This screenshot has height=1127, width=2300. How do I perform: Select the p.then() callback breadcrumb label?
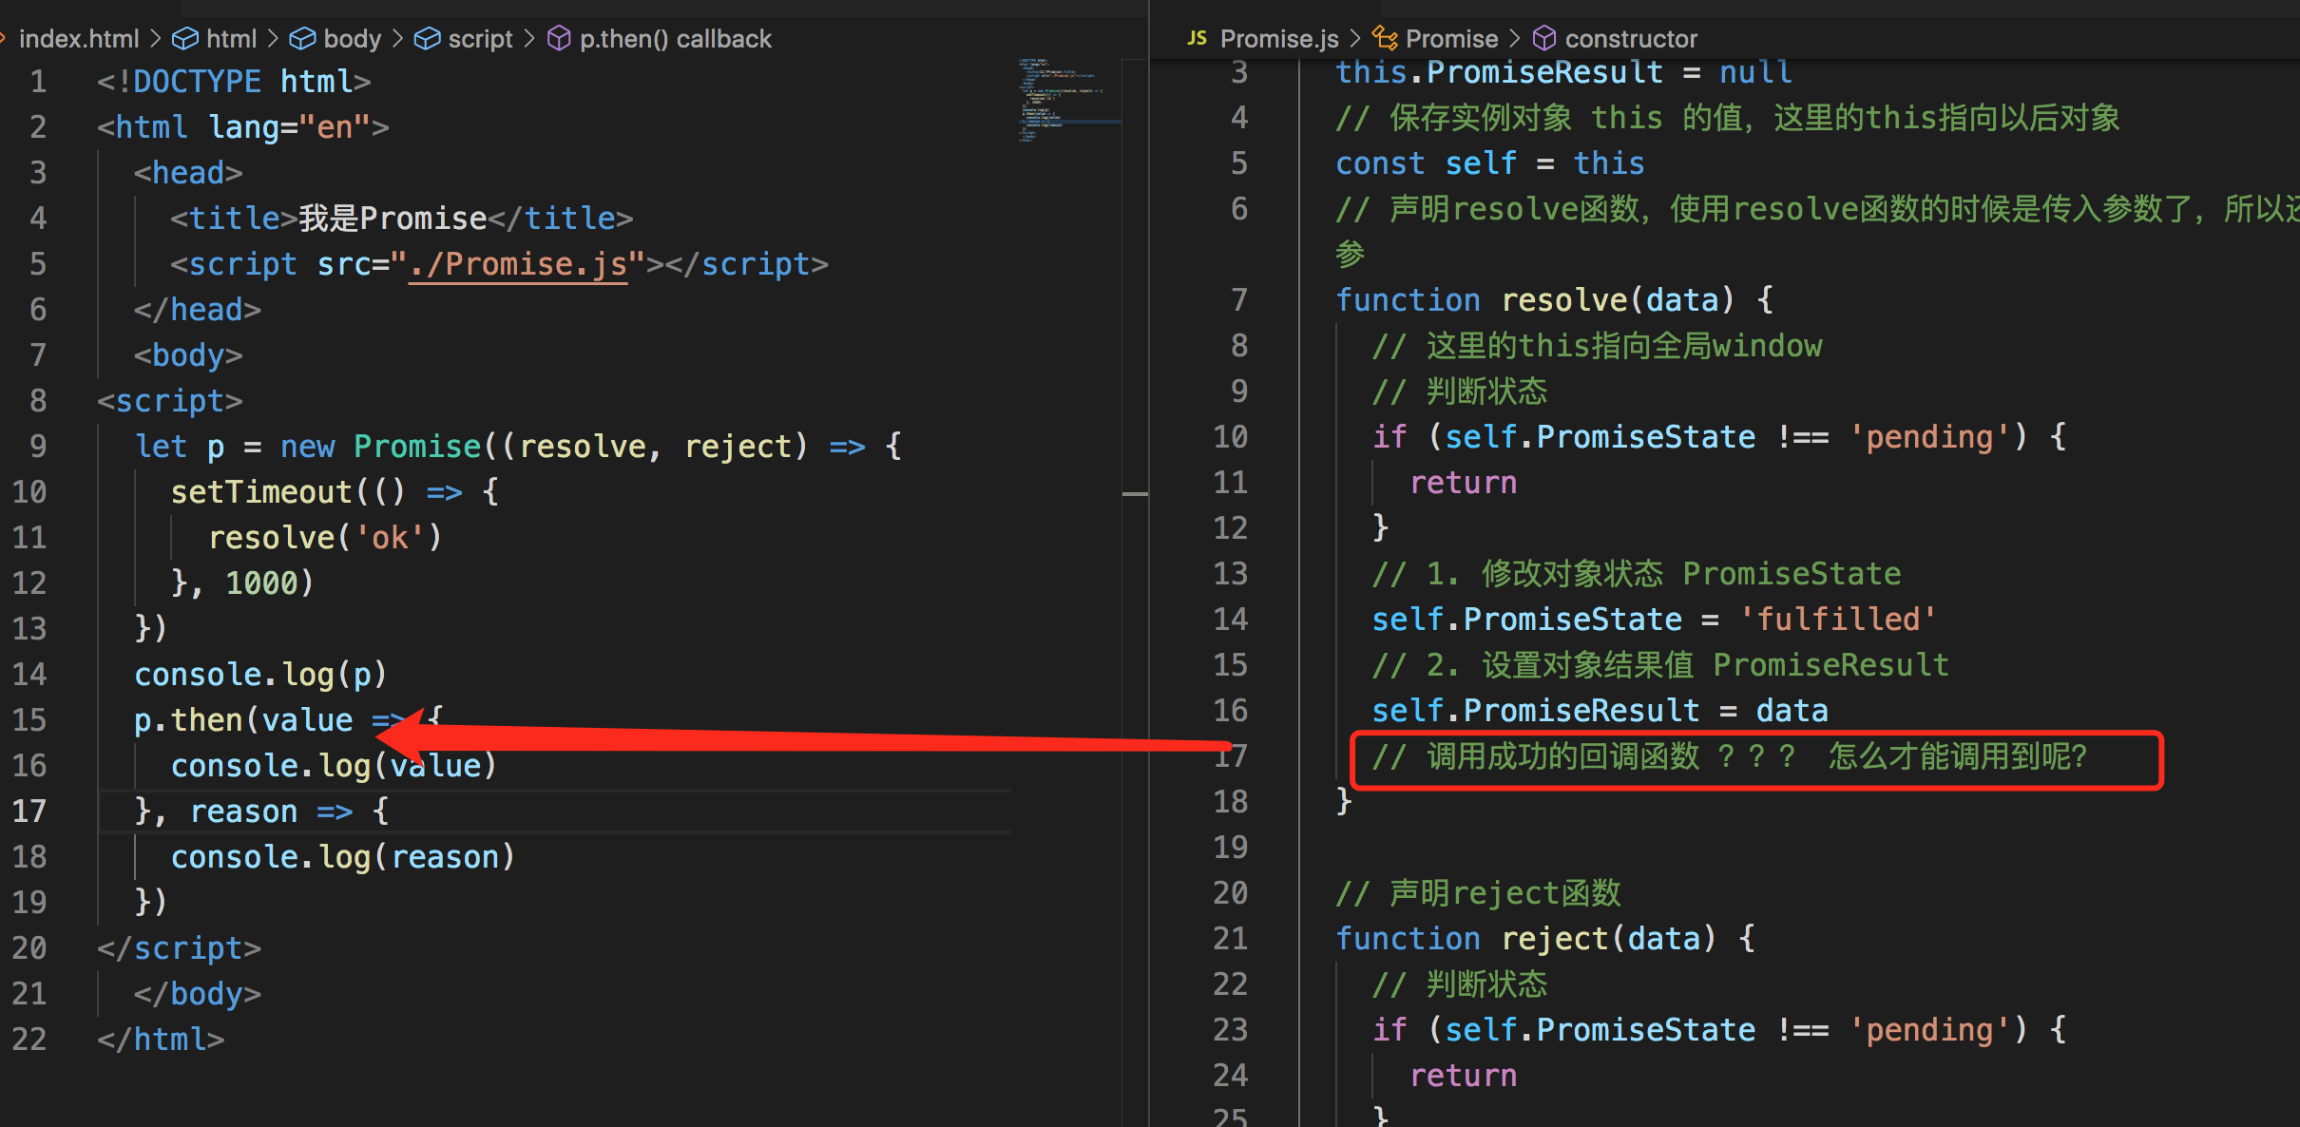click(675, 39)
